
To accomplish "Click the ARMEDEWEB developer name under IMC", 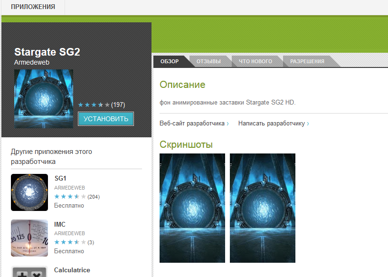I will pos(69,233).
